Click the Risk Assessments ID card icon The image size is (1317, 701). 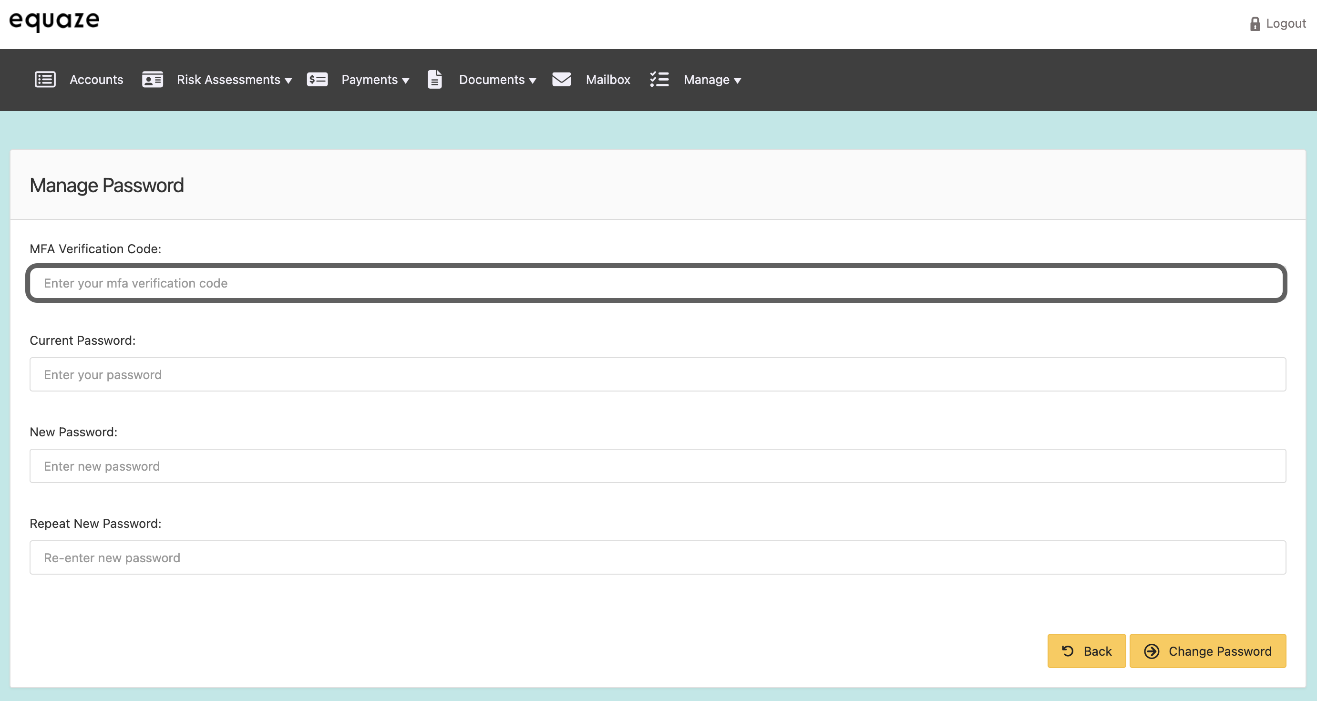[153, 80]
